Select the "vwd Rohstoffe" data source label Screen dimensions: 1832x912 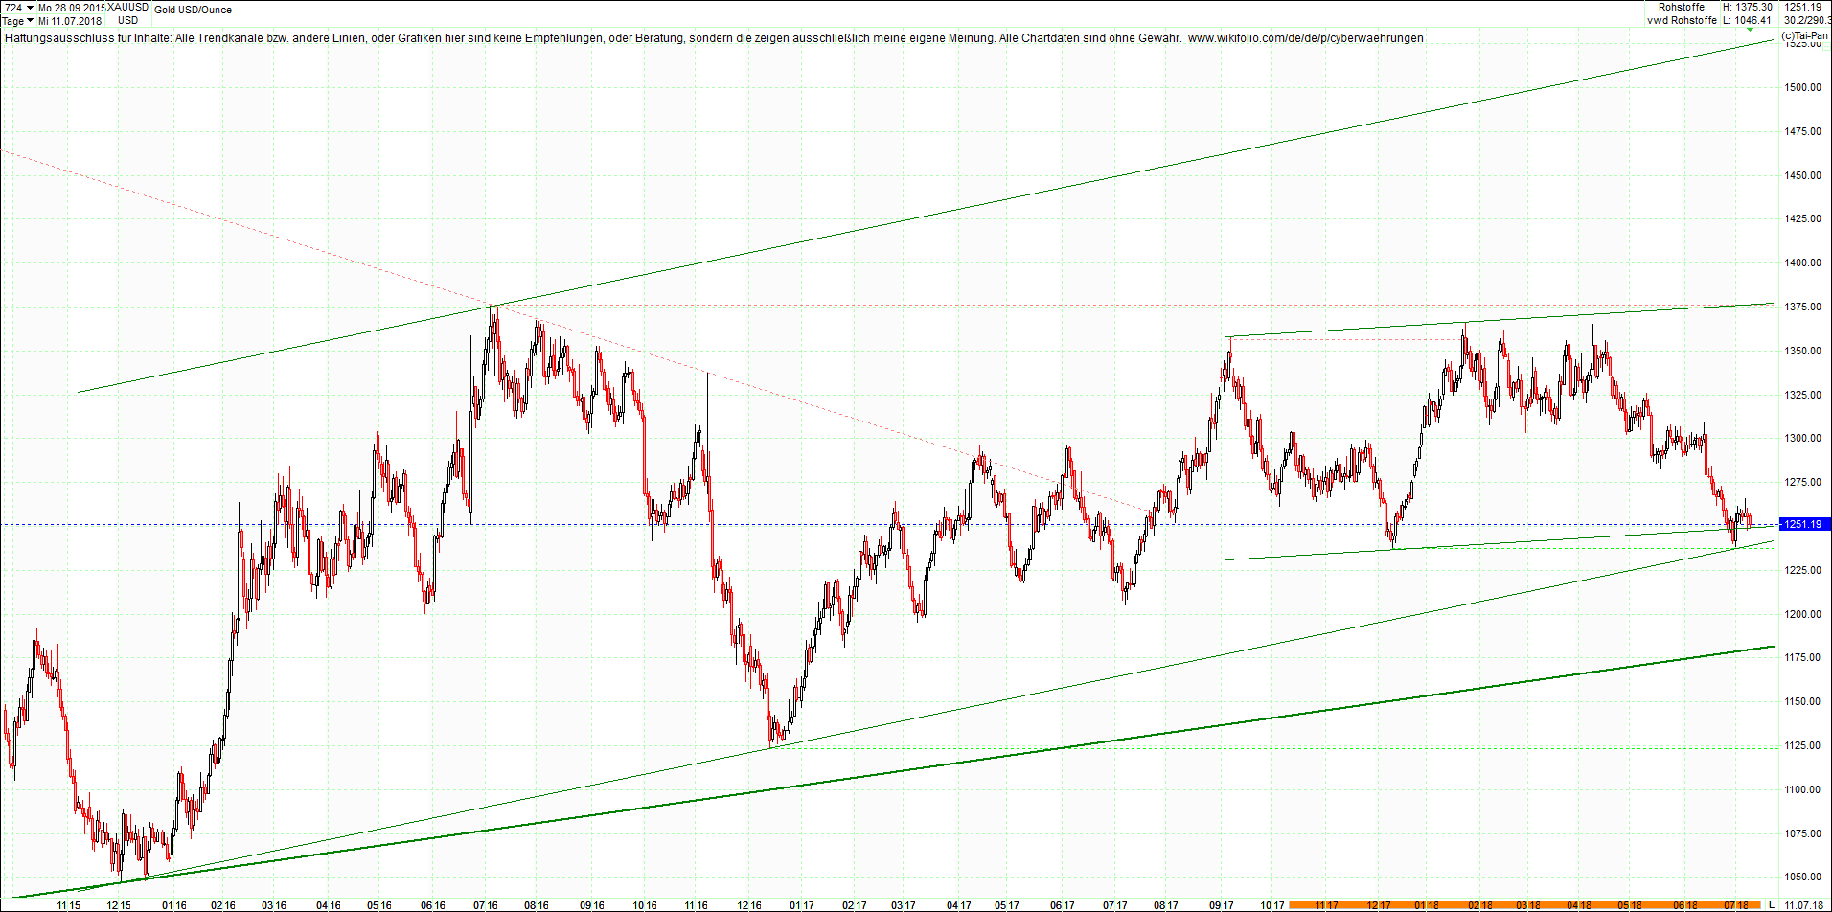click(1683, 20)
